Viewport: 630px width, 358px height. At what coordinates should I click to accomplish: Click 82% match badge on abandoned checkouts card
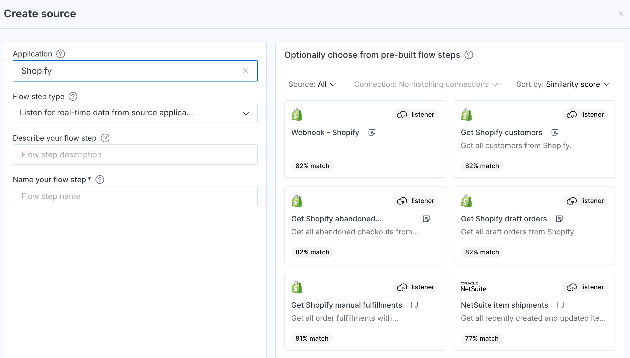(x=312, y=252)
